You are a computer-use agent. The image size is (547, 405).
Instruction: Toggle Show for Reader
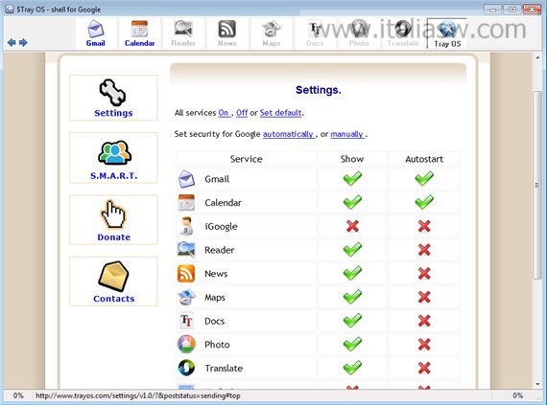pyautogui.click(x=352, y=250)
